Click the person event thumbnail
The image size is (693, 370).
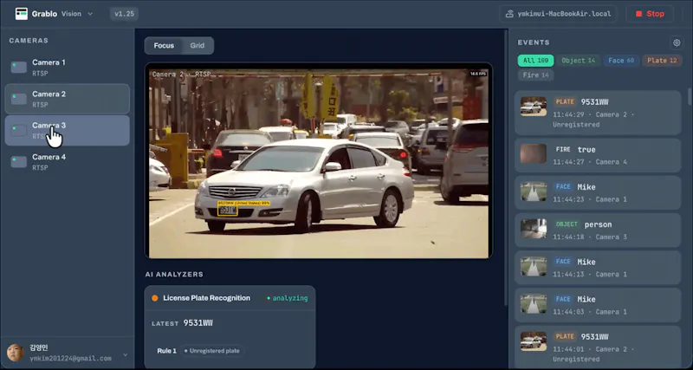534,229
